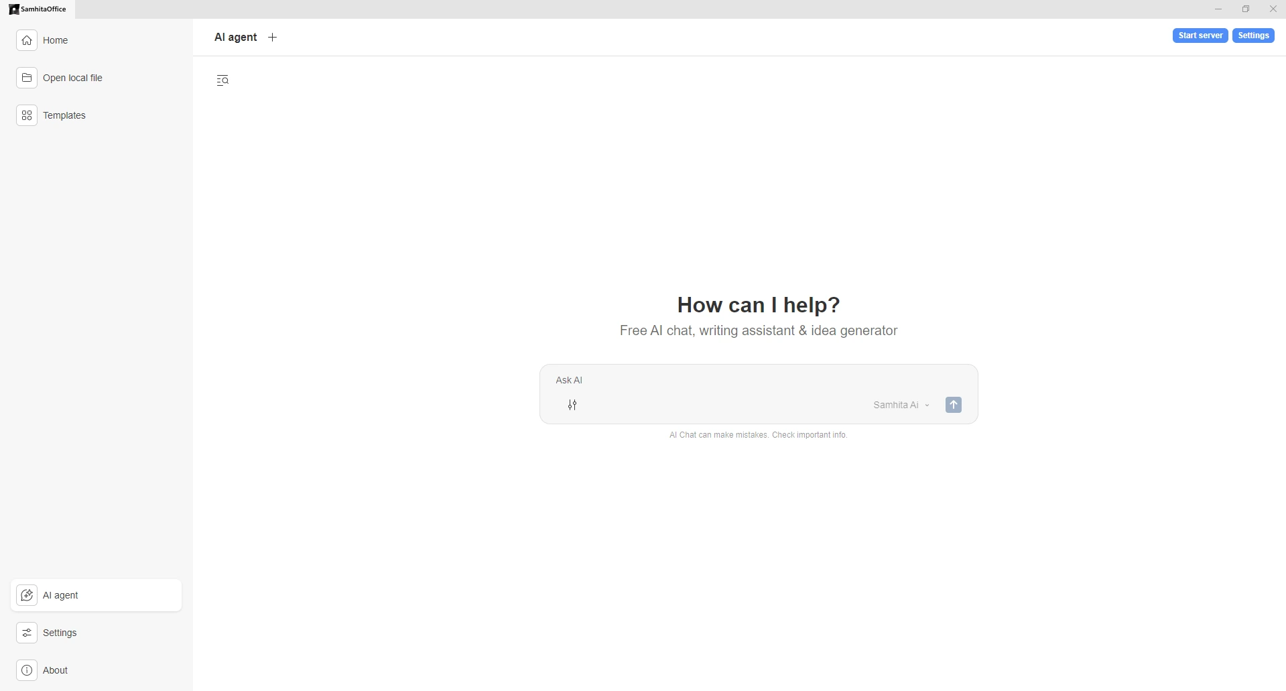This screenshot has height=691, width=1286.
Task: Click the SamhitaOffice logo in title bar
Action: coord(38,9)
